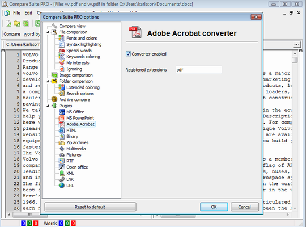Click the Image comparison icon
This screenshot has height=227, width=306.
coord(54,75)
